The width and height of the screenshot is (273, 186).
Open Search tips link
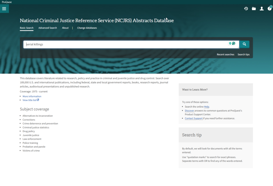pos(244,54)
